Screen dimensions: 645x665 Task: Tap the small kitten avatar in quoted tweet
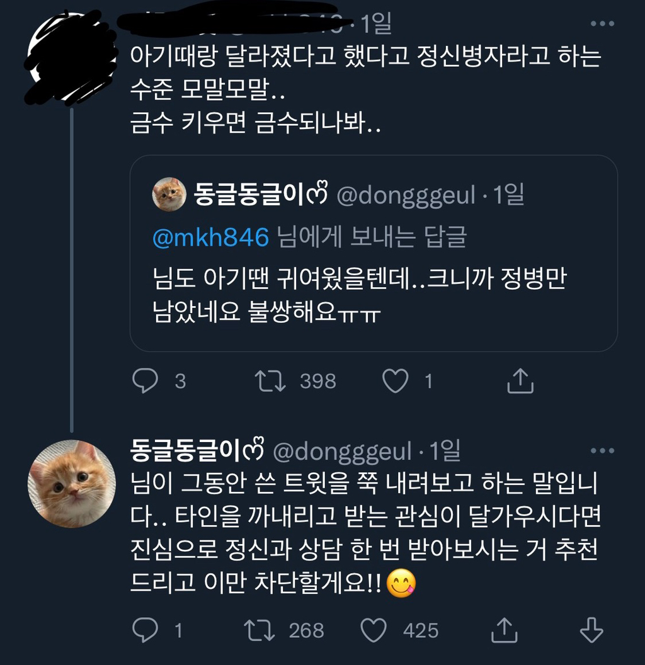point(169,195)
